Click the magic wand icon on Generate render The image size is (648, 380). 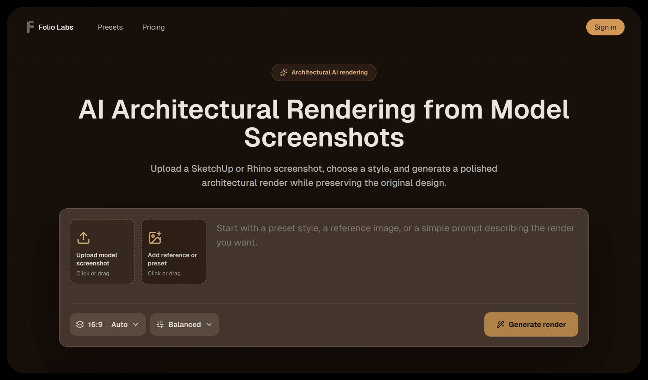click(x=500, y=324)
